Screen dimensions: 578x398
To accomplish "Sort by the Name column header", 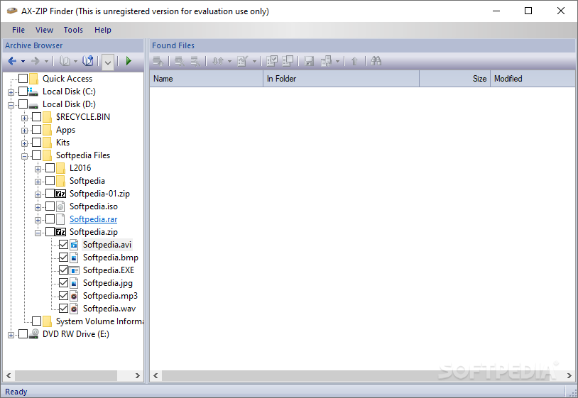I will [206, 79].
